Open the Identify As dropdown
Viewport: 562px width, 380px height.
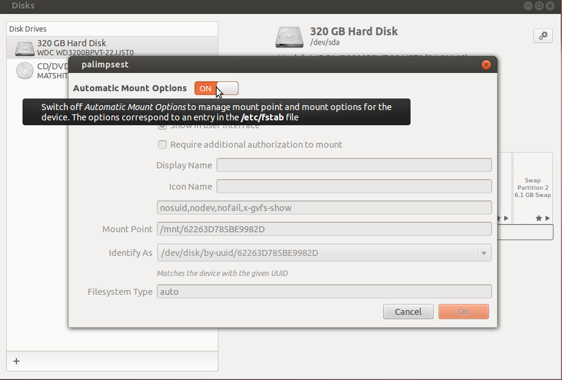point(484,253)
